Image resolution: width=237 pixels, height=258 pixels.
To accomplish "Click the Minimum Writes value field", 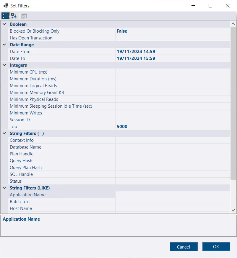I will (x=173, y=113).
